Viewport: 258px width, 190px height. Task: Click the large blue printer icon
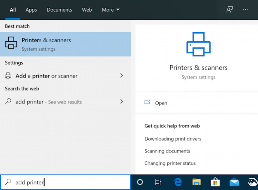[198, 45]
